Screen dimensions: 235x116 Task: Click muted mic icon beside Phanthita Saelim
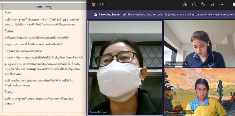(x=185, y=64)
